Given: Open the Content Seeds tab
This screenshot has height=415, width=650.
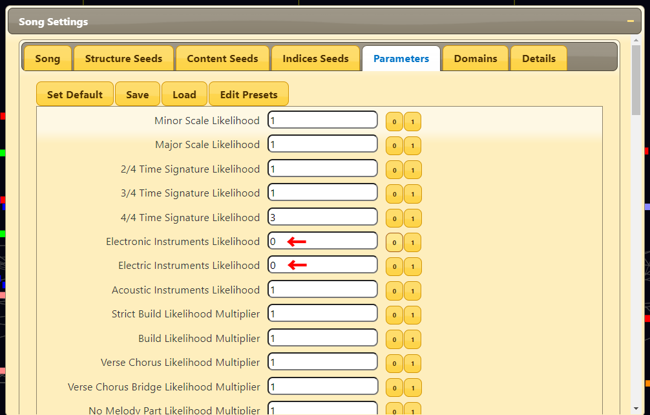Looking at the screenshot, I should 222,59.
